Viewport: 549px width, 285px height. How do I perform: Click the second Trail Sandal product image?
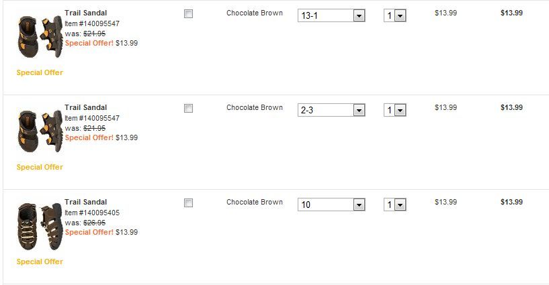tap(40, 131)
